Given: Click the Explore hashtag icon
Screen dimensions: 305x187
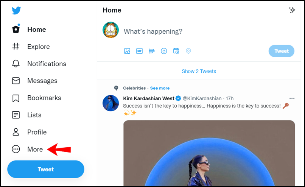Looking at the screenshot, I should (16, 47).
